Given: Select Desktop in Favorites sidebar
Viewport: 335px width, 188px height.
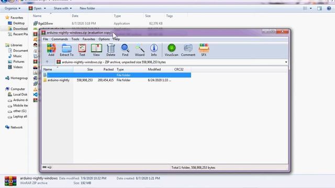Looking at the screenshot, I should [x=16, y=23].
